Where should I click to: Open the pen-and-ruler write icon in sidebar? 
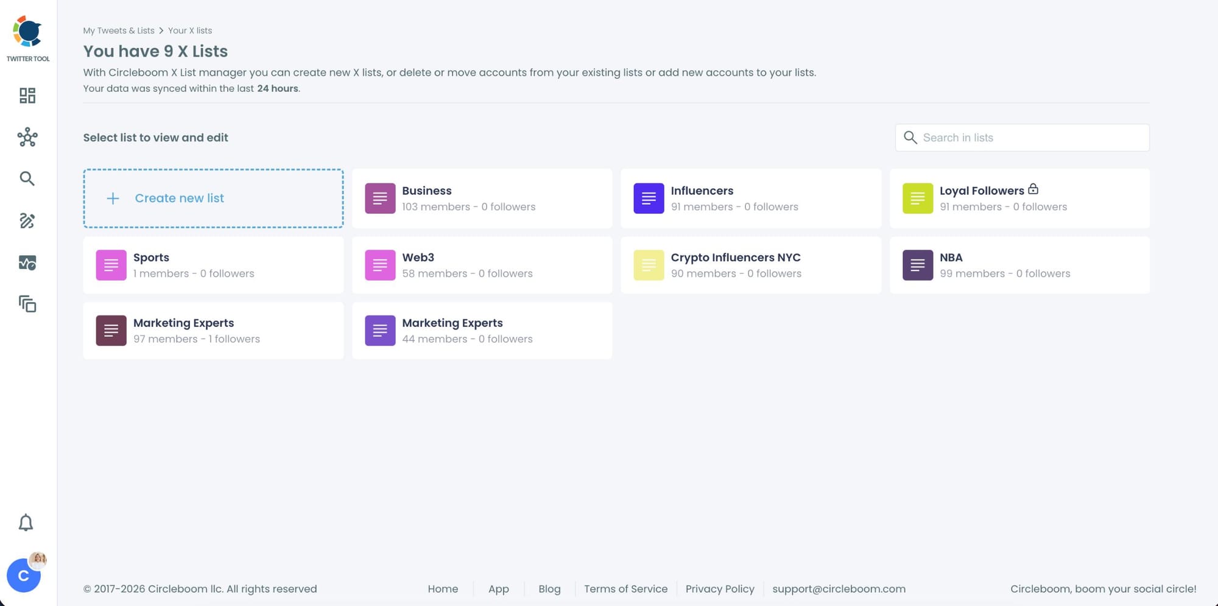[27, 220]
